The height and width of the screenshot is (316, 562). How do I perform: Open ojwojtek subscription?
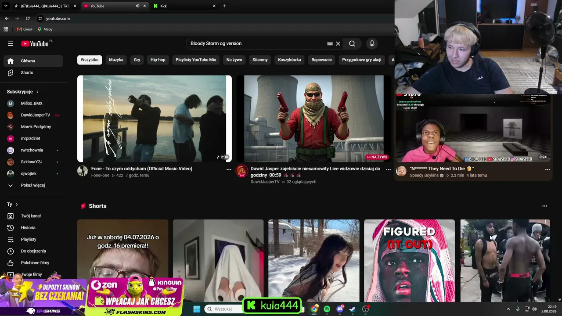33,173
